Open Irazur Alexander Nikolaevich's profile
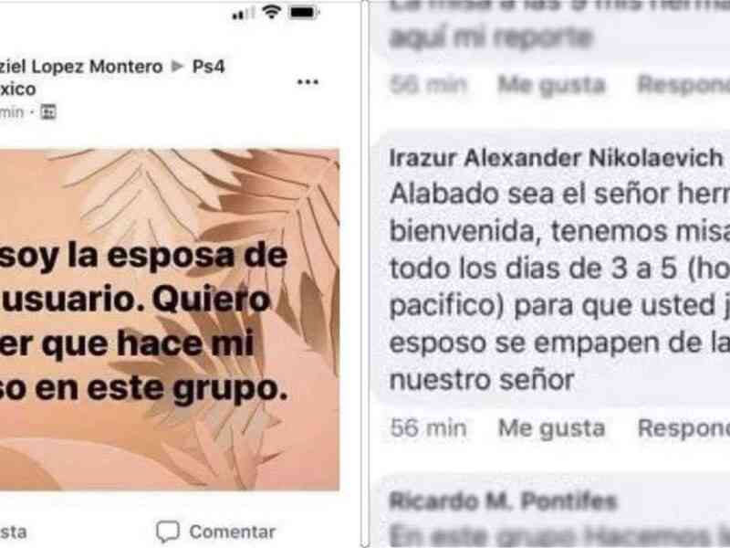730x548 pixels. [556, 158]
